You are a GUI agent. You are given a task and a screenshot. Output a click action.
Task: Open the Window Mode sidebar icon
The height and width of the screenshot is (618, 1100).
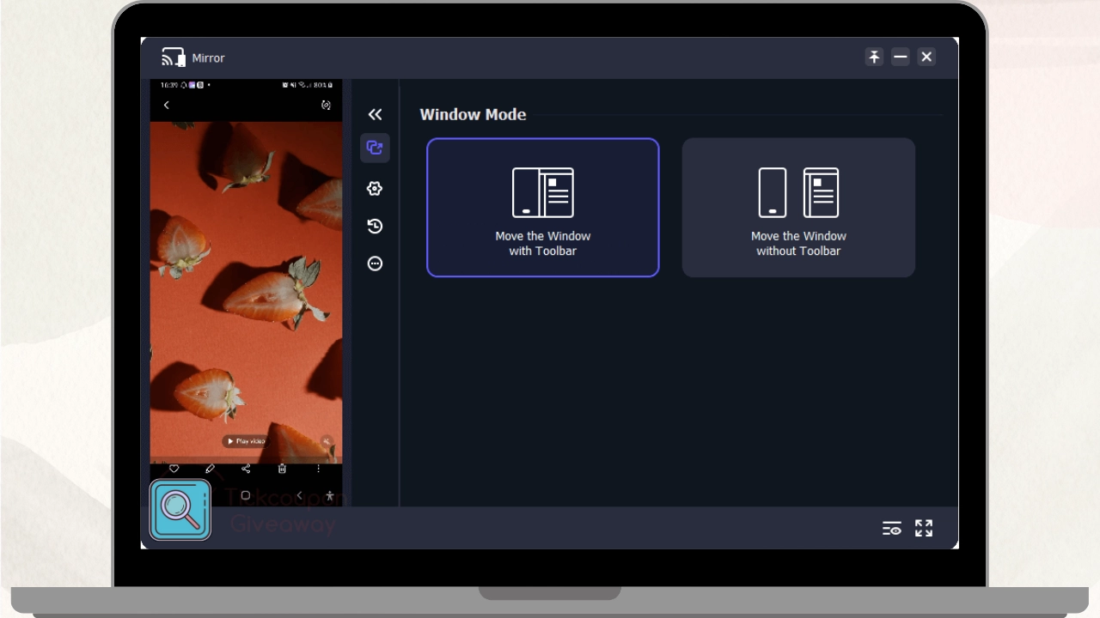point(375,148)
